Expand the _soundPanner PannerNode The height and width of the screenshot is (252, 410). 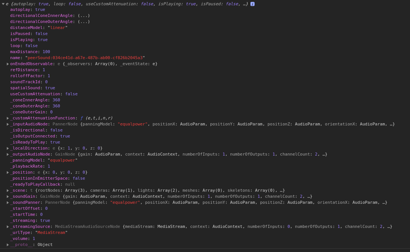click(x=8, y=203)
